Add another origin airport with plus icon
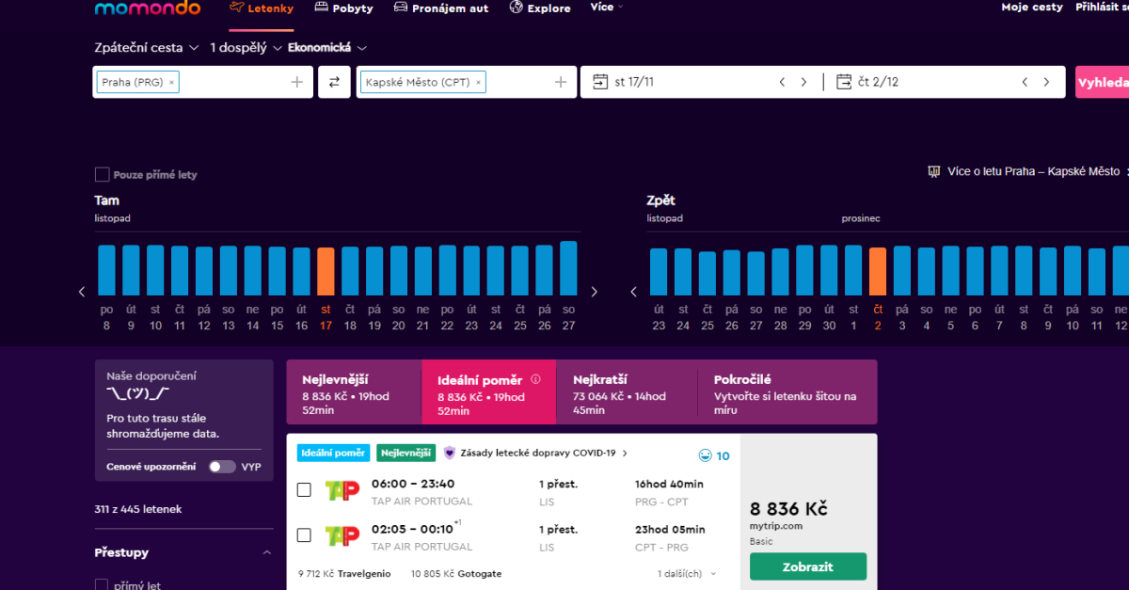This screenshot has width=1129, height=590. [x=297, y=82]
